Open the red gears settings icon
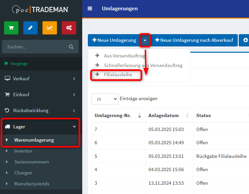 tap(69, 28)
